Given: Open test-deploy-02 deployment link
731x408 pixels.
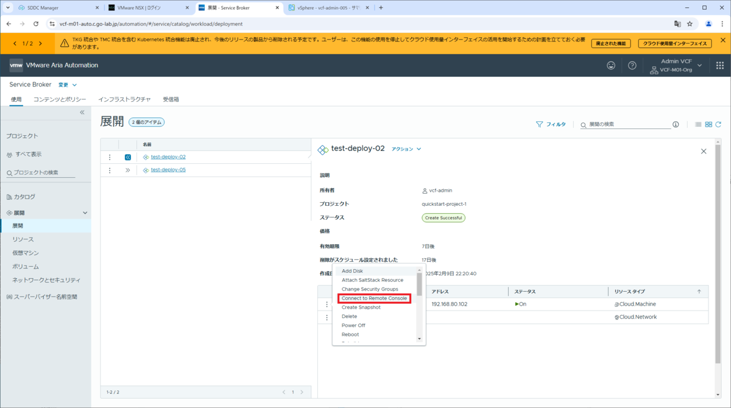Looking at the screenshot, I should [168, 157].
